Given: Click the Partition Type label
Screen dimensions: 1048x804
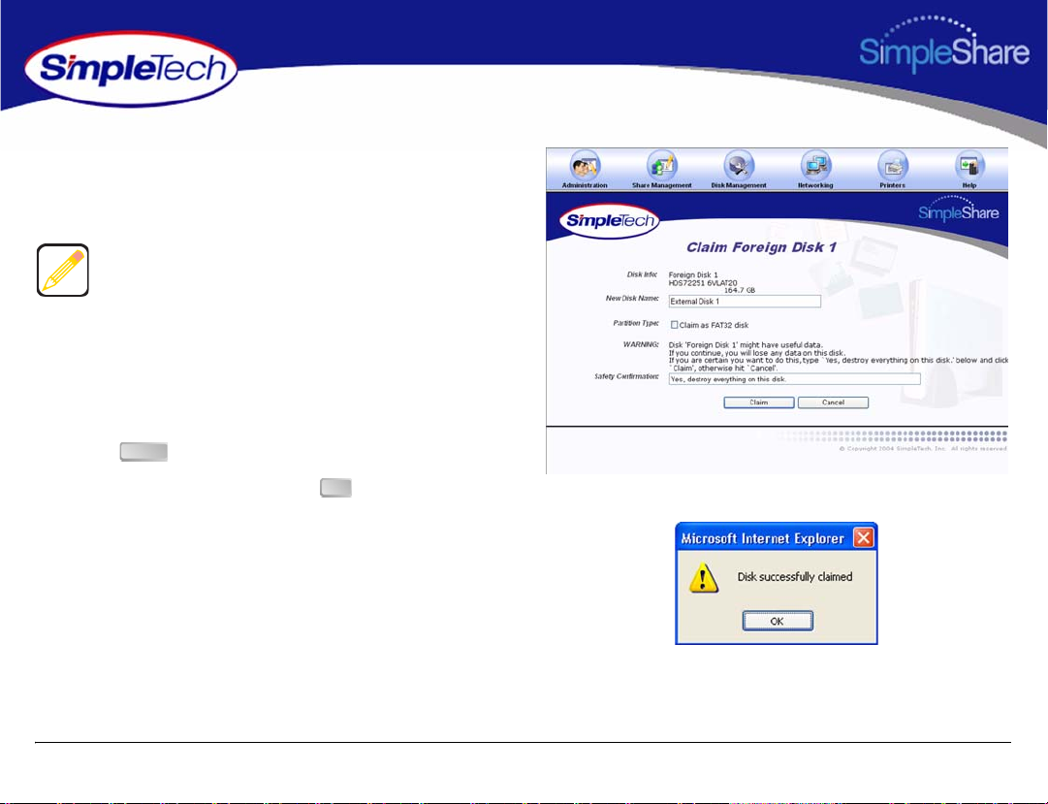Looking at the screenshot, I should (636, 323).
